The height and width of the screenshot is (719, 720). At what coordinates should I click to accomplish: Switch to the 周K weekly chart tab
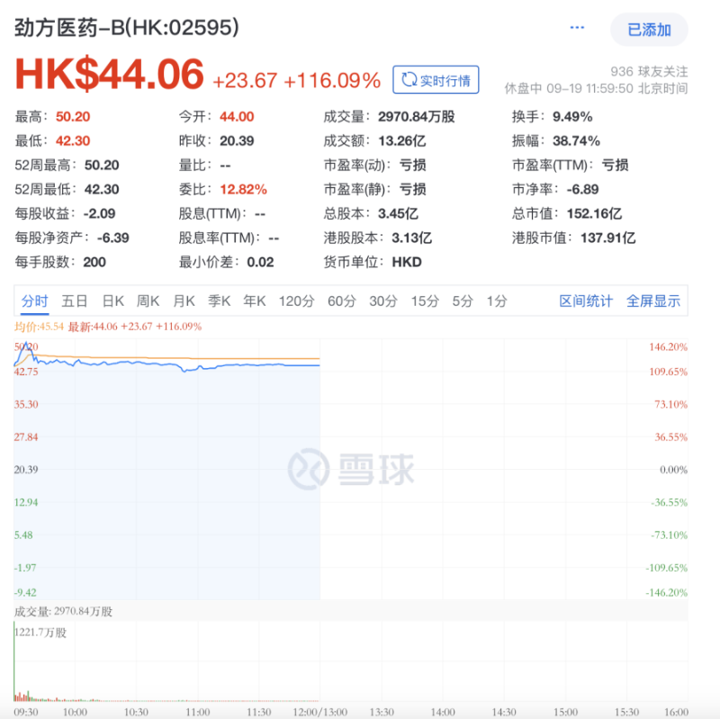(148, 301)
